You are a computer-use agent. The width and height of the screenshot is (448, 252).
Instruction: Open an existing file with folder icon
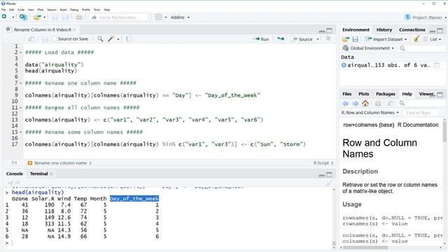pyautogui.click(x=37, y=17)
